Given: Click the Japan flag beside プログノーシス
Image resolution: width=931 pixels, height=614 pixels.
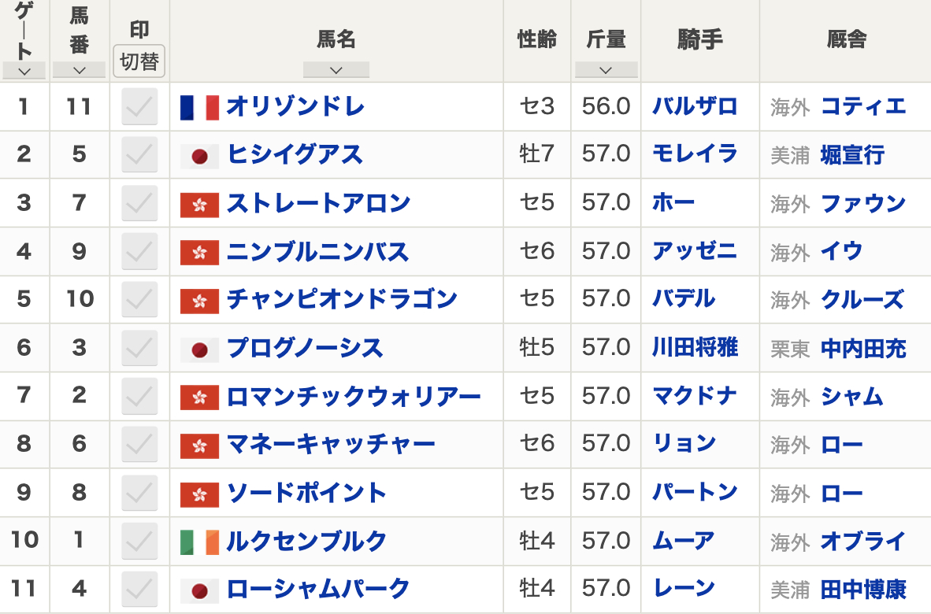Looking at the screenshot, I should tap(199, 350).
